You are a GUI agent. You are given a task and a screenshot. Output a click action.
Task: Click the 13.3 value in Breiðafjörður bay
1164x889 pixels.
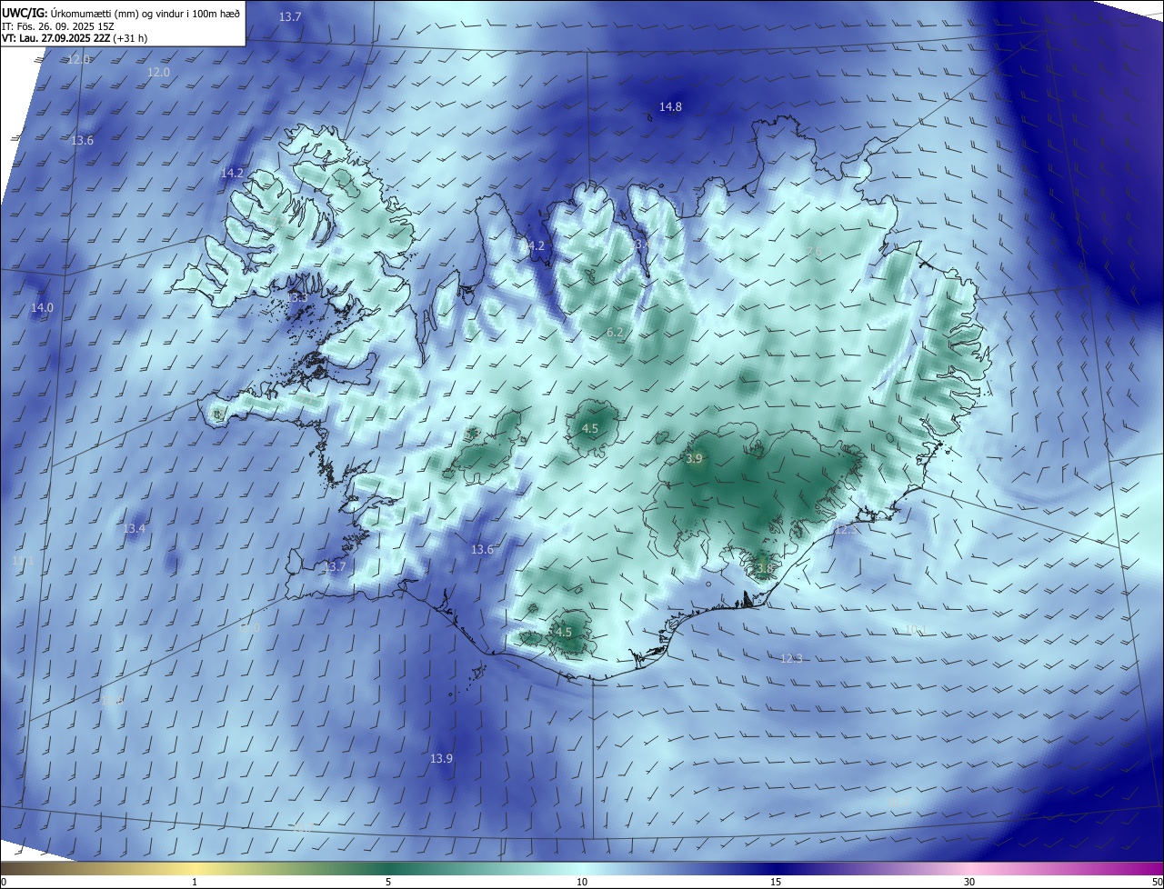(x=297, y=297)
